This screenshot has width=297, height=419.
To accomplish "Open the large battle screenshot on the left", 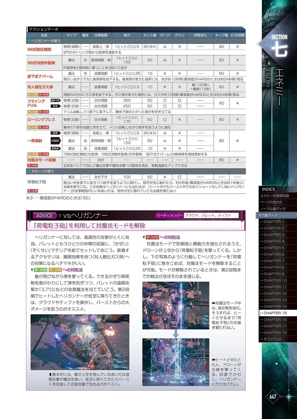I will point(80,342).
